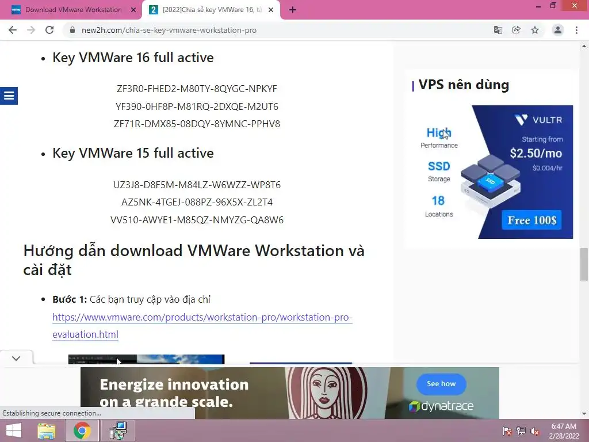Screen dimensions: 589x442
Task: Open the vmware.com workstation-pro evaluation link
Action: click(x=202, y=326)
